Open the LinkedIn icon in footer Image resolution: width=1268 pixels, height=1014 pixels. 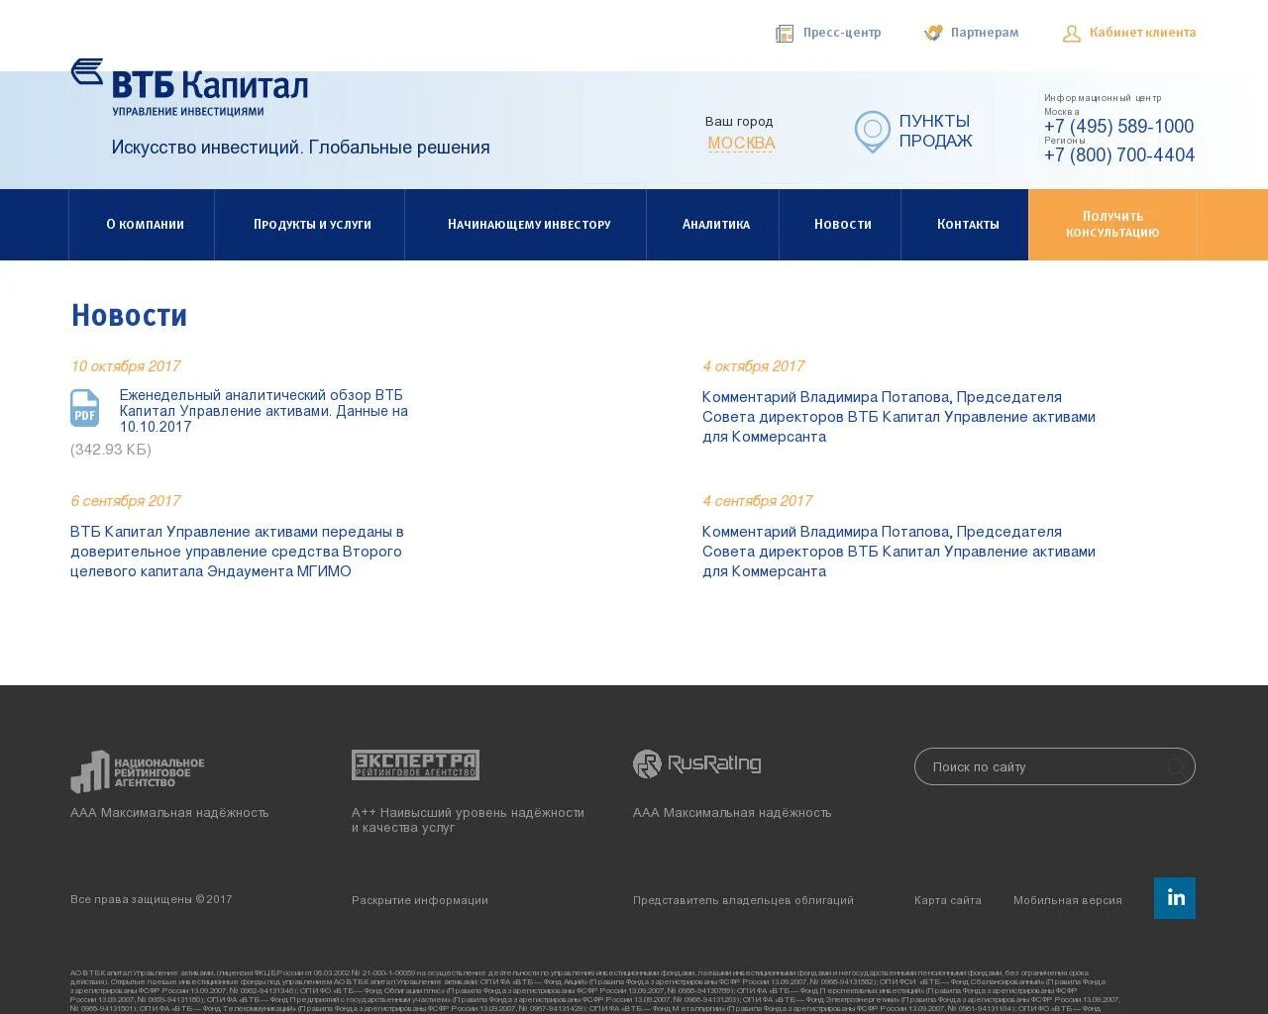click(1175, 898)
